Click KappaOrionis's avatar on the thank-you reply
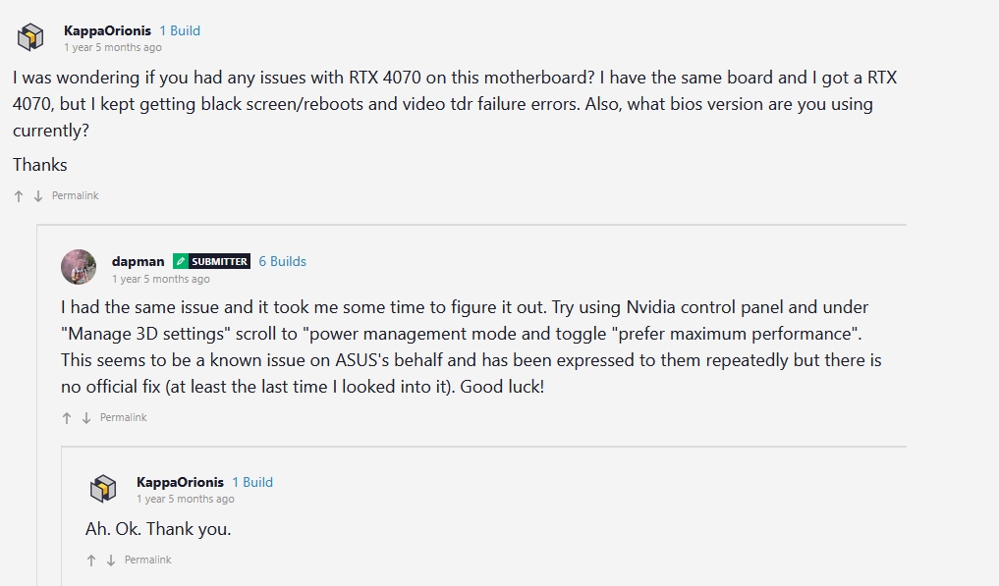The image size is (999, 586). coord(103,488)
